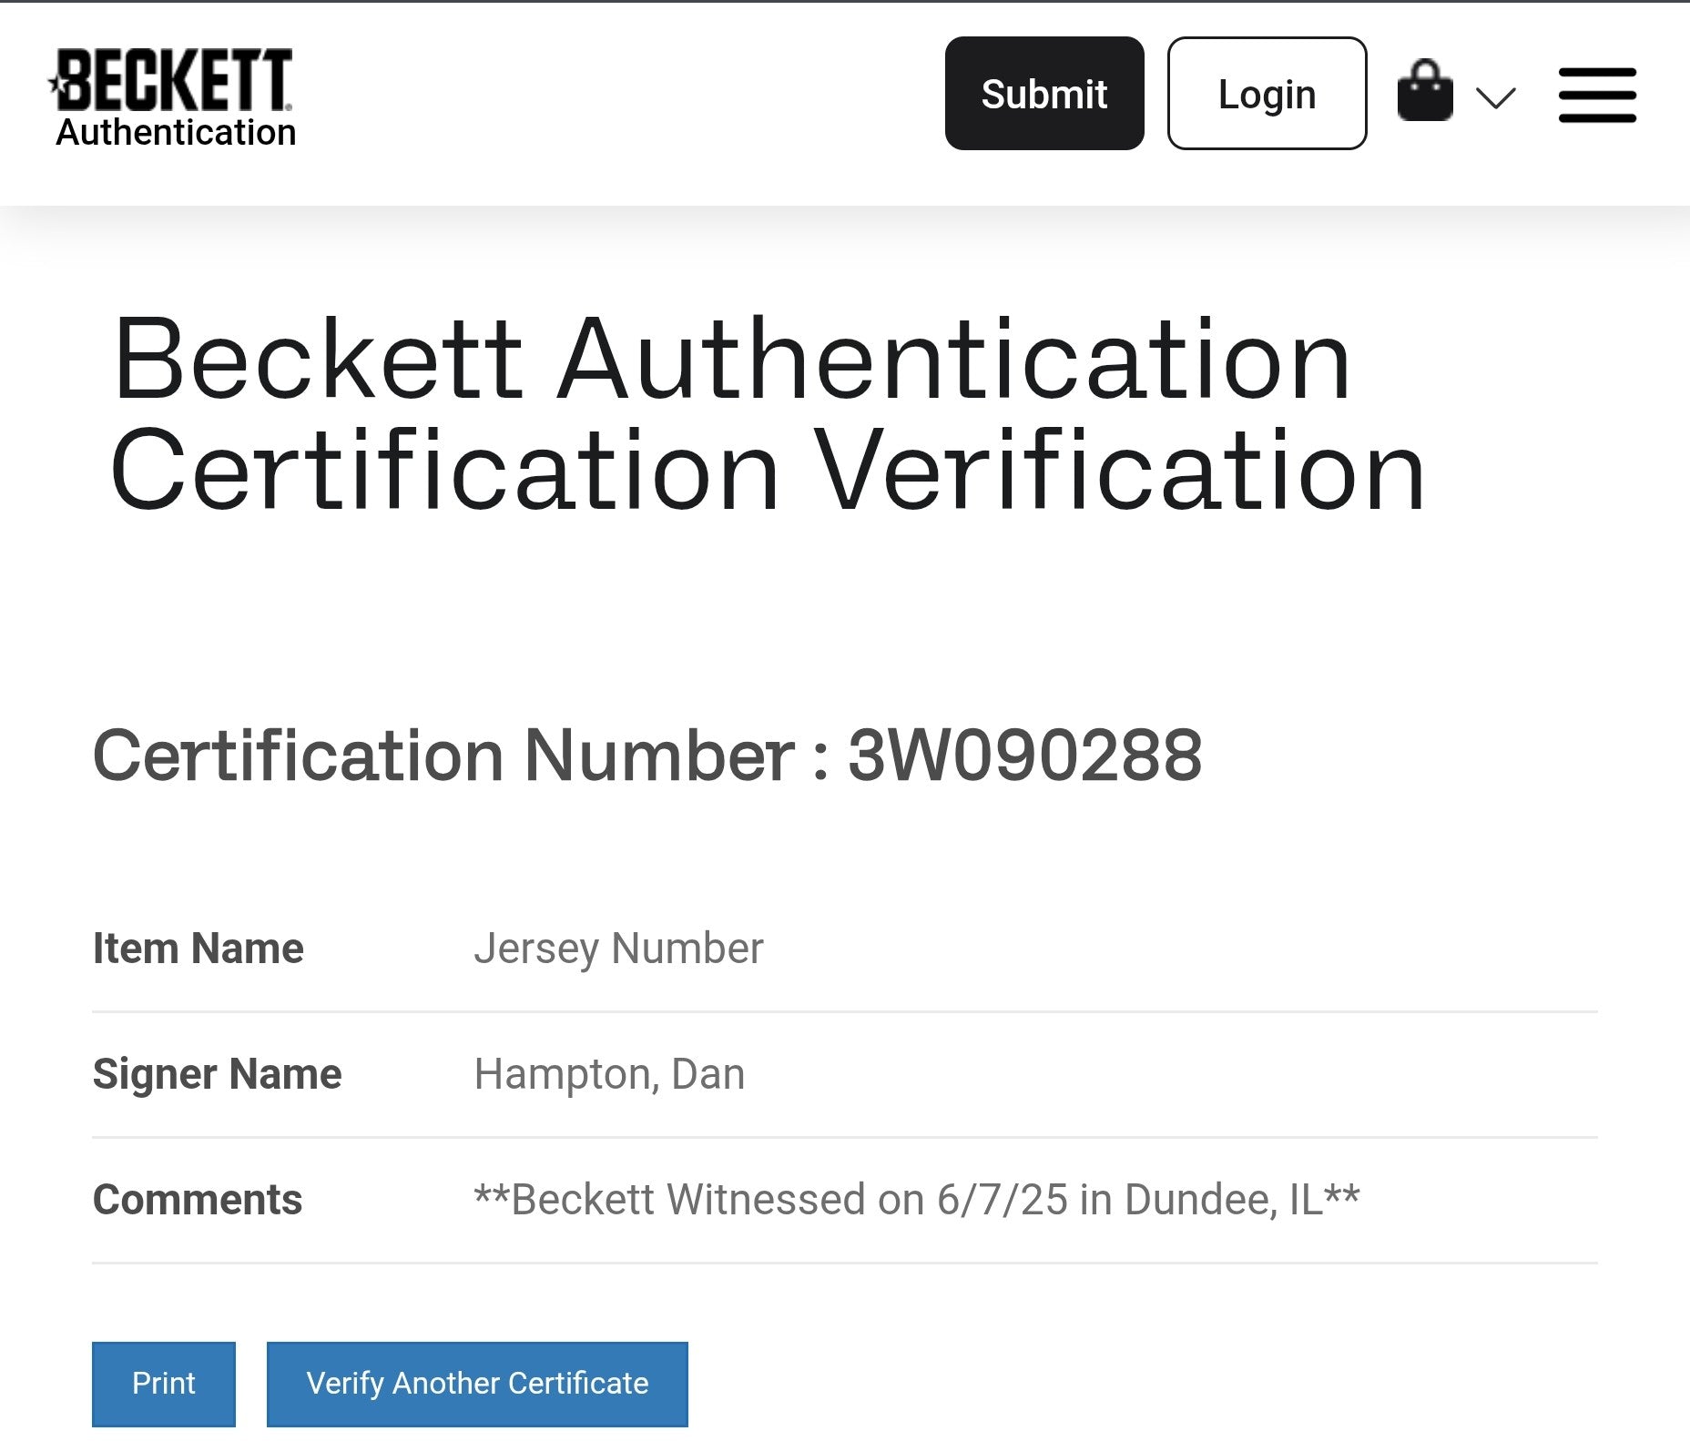Click Verify Another Certificate
1690x1441 pixels.
coord(475,1384)
